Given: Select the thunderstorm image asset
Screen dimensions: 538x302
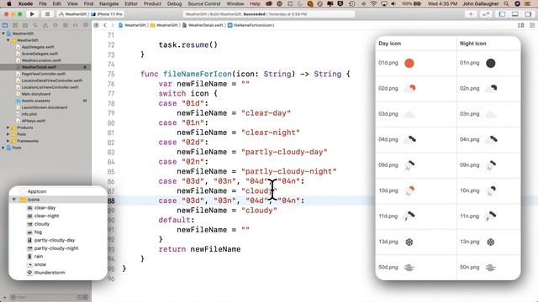Looking at the screenshot, I should [x=50, y=273].
